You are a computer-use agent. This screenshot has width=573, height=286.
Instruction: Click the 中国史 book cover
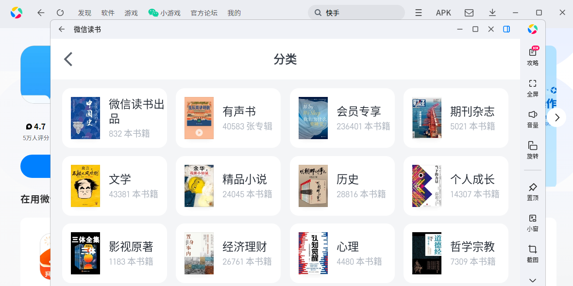(85, 118)
